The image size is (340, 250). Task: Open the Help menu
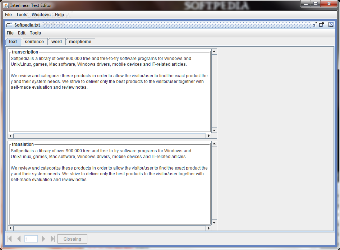pyautogui.click(x=59, y=15)
